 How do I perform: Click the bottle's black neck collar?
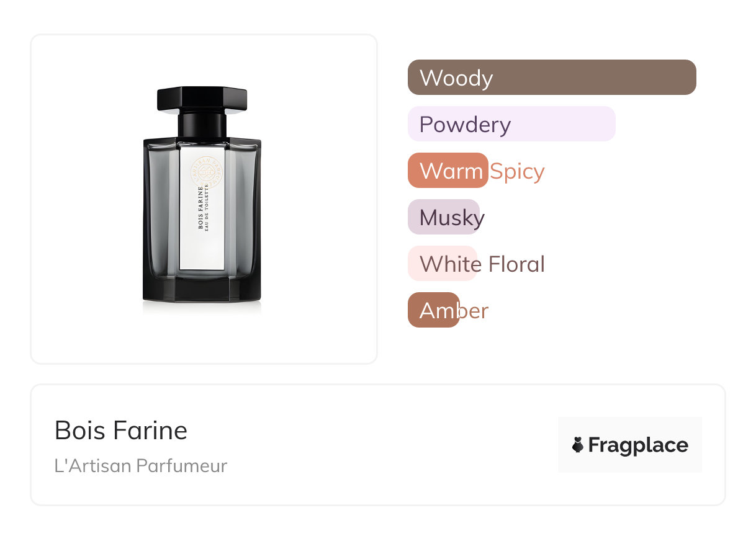click(202, 124)
